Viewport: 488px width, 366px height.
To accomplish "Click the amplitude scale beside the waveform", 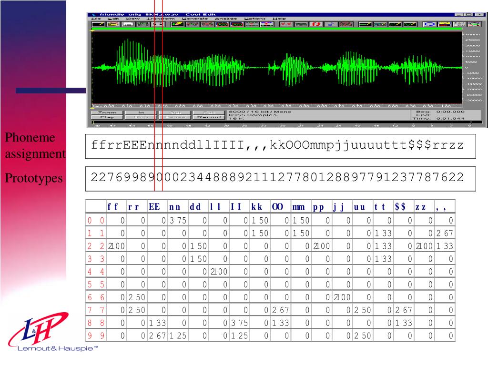I will [x=472, y=67].
